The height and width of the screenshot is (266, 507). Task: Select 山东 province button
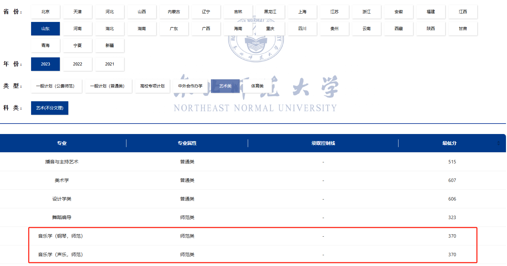45,29
